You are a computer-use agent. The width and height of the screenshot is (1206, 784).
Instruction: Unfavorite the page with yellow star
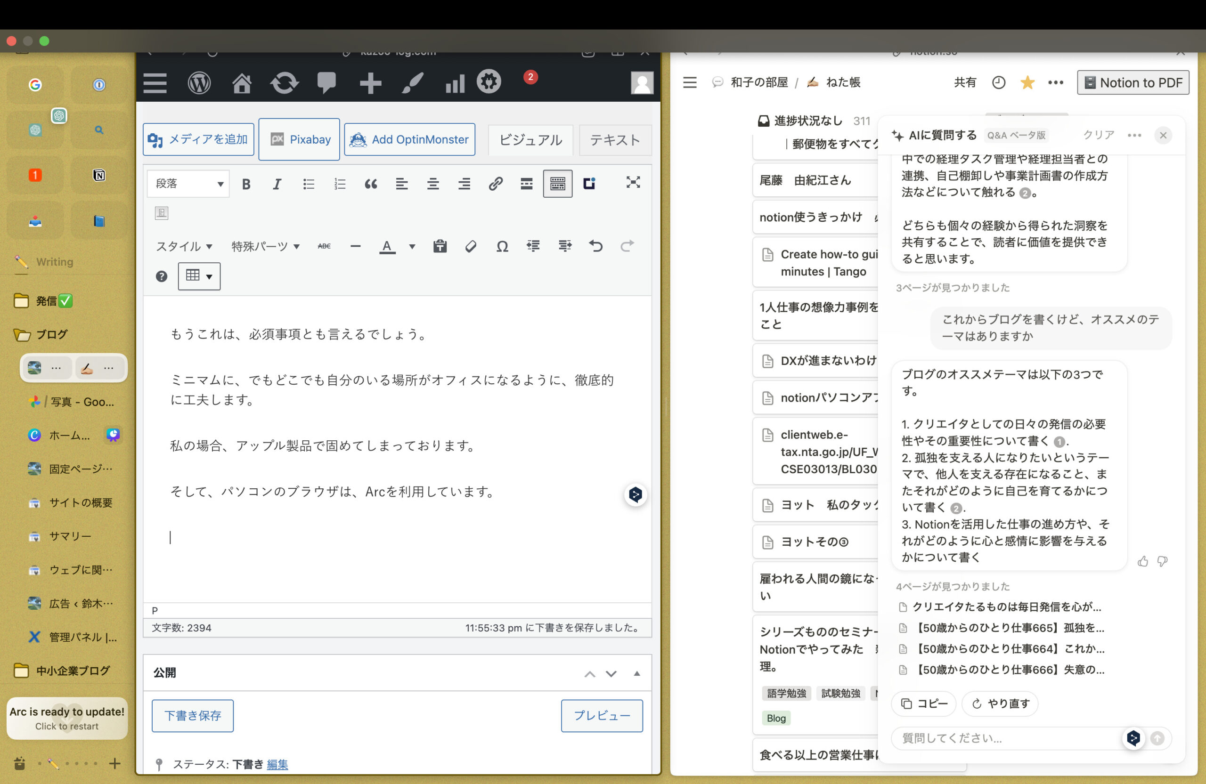pos(1027,82)
